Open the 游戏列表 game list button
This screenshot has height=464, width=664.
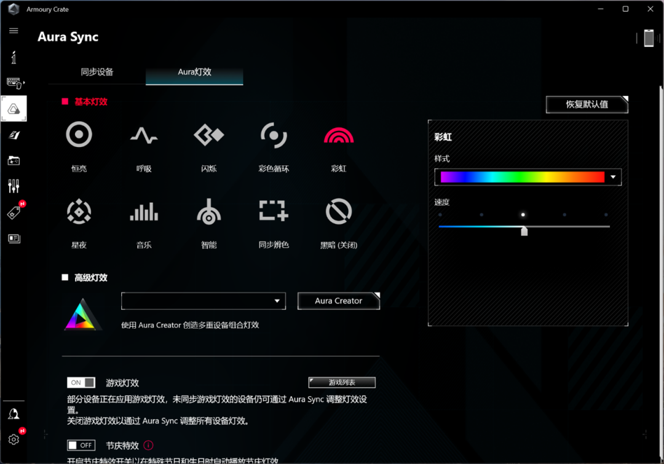[342, 382]
